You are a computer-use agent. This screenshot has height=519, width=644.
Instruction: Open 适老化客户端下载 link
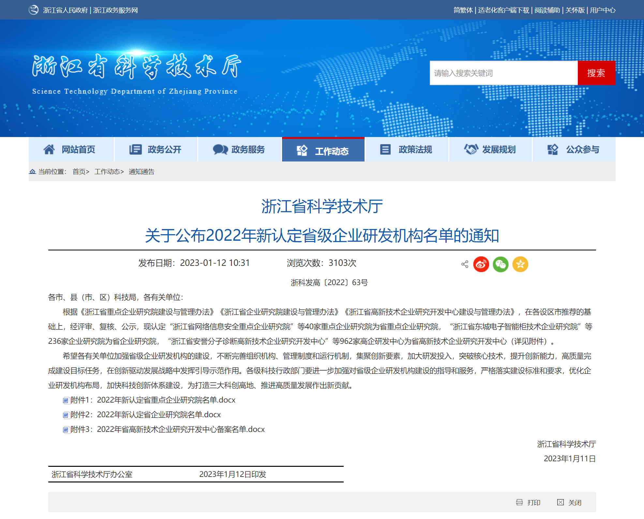point(503,10)
